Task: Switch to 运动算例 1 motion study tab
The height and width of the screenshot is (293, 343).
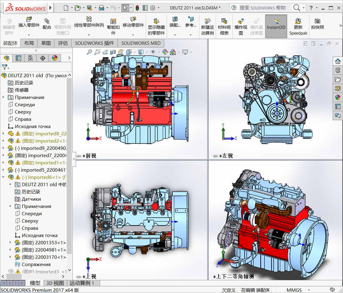Action: [x=82, y=283]
